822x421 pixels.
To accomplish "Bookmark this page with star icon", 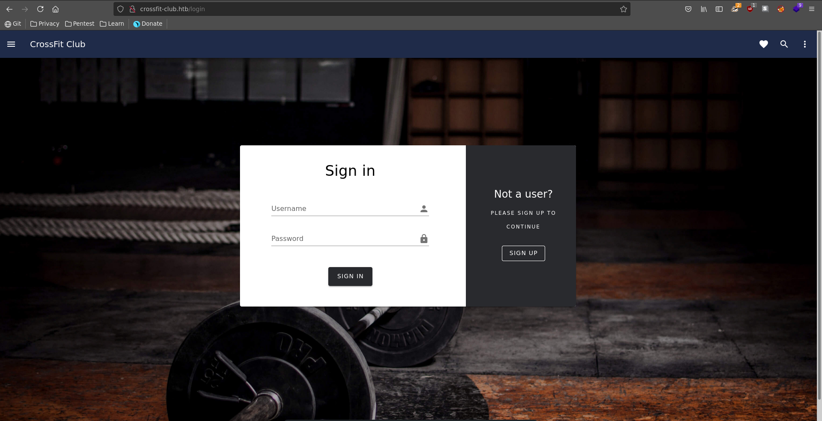I will [623, 9].
